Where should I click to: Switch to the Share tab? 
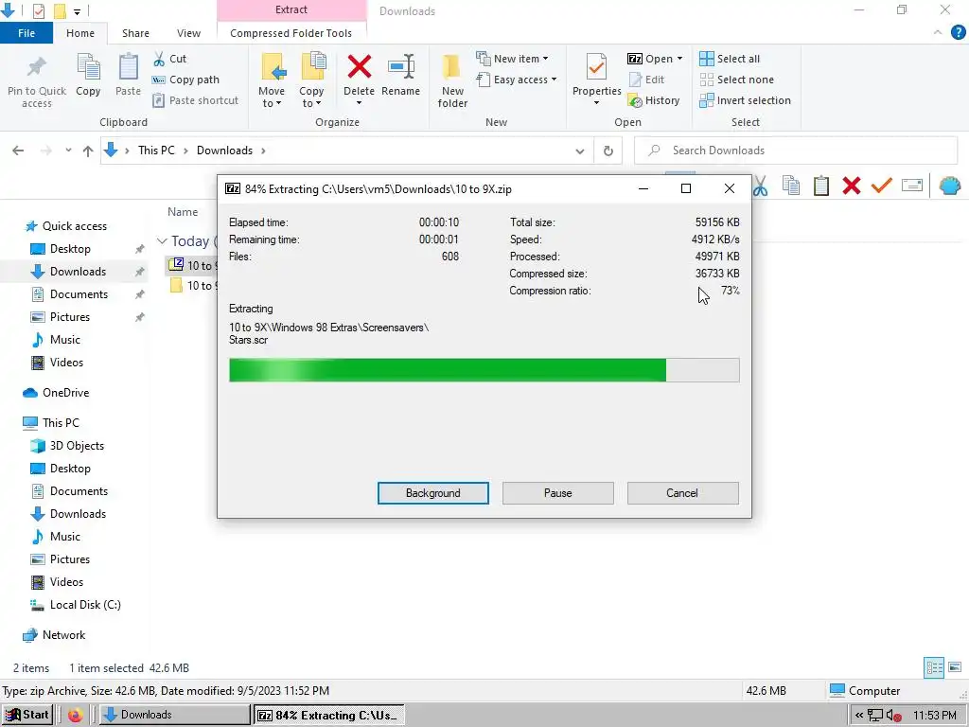coord(135,33)
